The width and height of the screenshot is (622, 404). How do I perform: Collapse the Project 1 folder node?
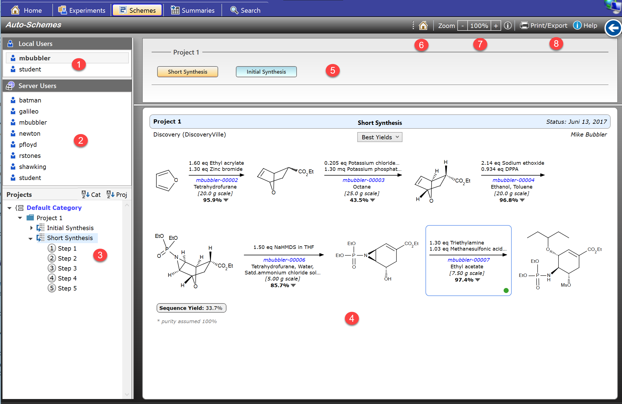point(20,218)
